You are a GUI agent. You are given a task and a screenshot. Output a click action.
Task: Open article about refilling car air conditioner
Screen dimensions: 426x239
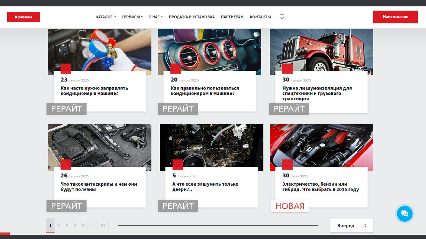coord(94,91)
